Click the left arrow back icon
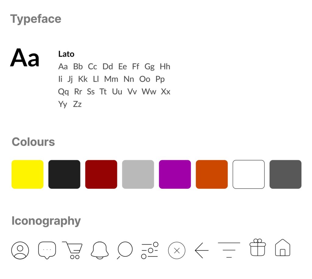The image size is (312, 279). click(x=202, y=250)
